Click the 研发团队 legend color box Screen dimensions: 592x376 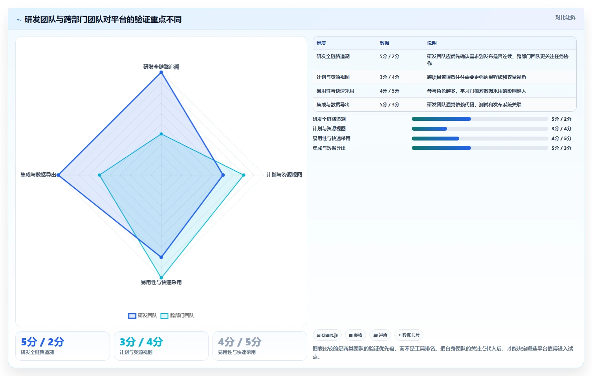click(132, 316)
